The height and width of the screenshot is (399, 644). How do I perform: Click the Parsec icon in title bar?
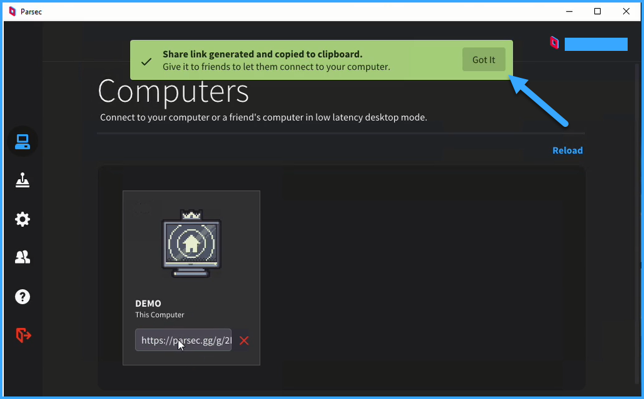point(13,11)
